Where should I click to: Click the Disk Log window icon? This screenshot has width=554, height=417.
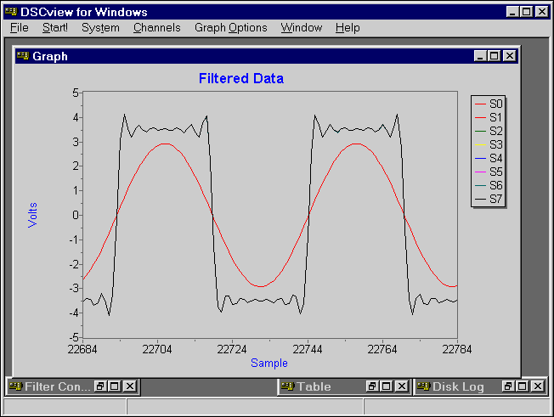tap(423, 386)
